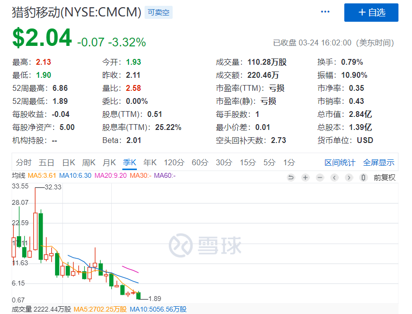Click the 股息率(TTM) value 25.22%
The image size is (412, 314).
tap(168, 128)
